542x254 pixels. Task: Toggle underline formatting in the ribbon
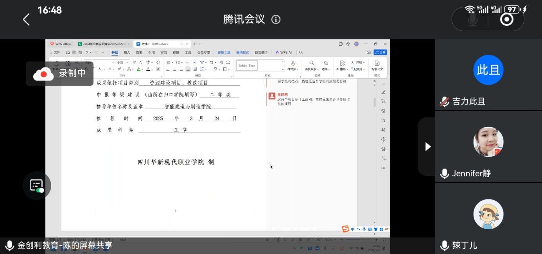[x=100, y=69]
